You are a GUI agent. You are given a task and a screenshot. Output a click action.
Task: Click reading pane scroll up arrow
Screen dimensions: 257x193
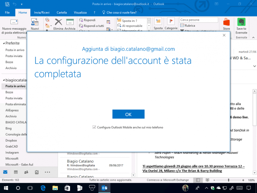(x=255, y=91)
